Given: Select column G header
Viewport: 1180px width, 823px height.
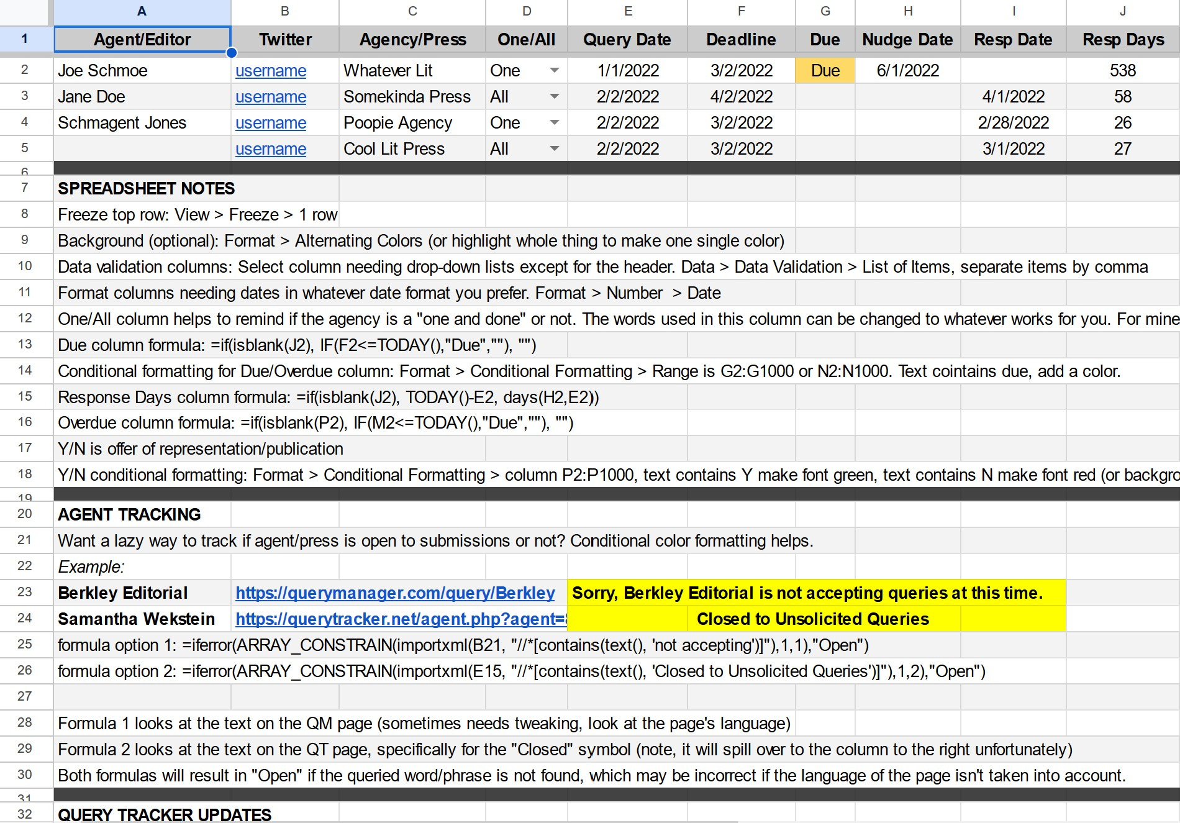Looking at the screenshot, I should click(x=825, y=11).
